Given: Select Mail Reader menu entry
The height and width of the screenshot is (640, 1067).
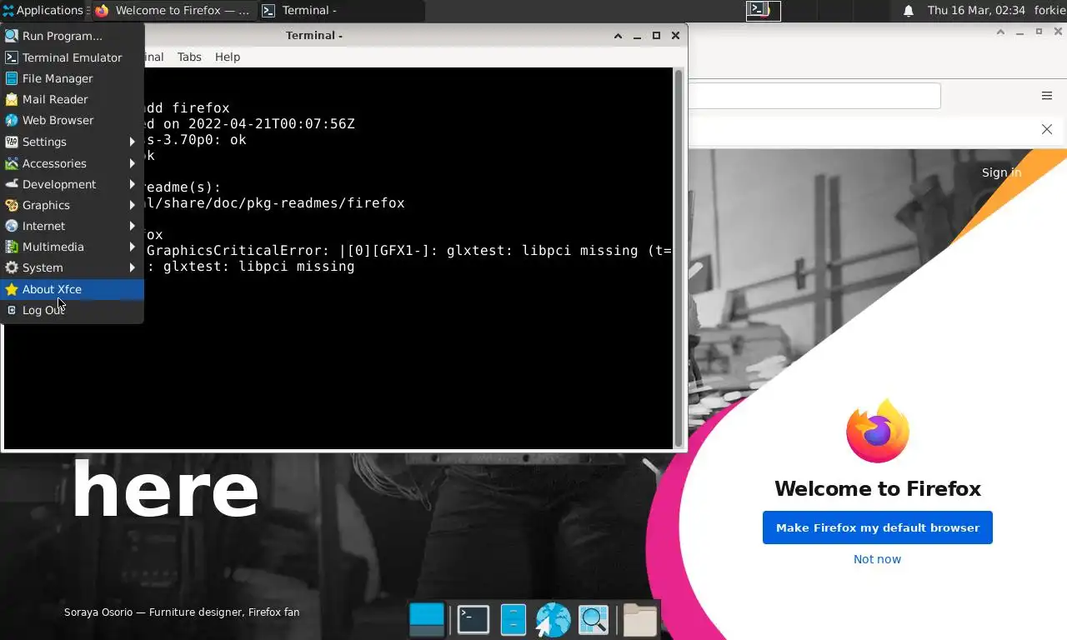Looking at the screenshot, I should (73, 99).
